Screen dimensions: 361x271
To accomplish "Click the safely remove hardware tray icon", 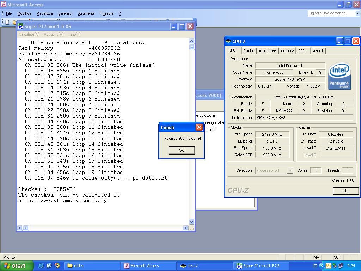I will (x=335, y=266).
